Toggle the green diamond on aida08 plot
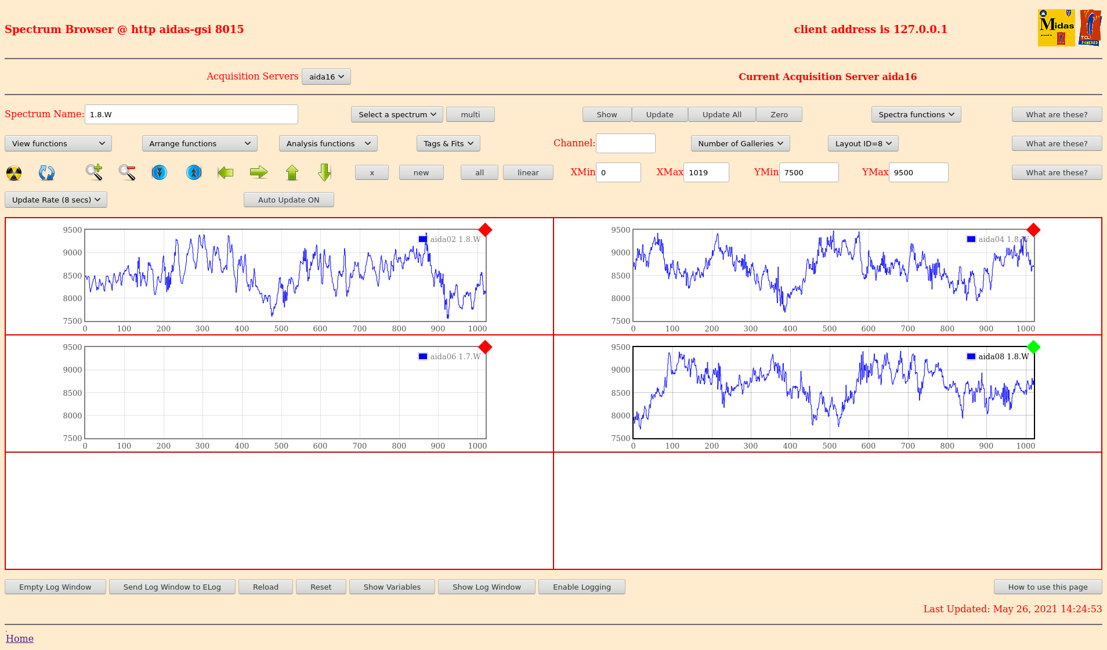1107x650 pixels. [x=1033, y=347]
